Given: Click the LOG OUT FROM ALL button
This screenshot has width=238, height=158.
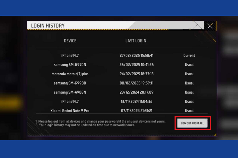Looking at the screenshot, I should 192,123.
